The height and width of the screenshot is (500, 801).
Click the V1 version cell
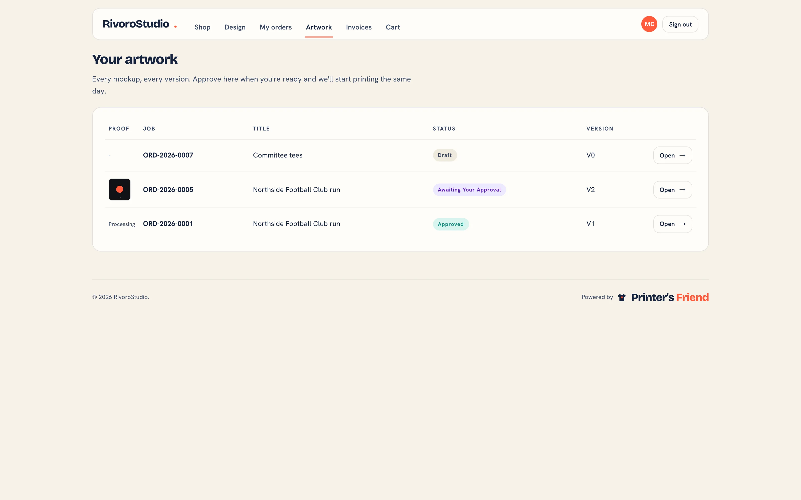point(590,223)
